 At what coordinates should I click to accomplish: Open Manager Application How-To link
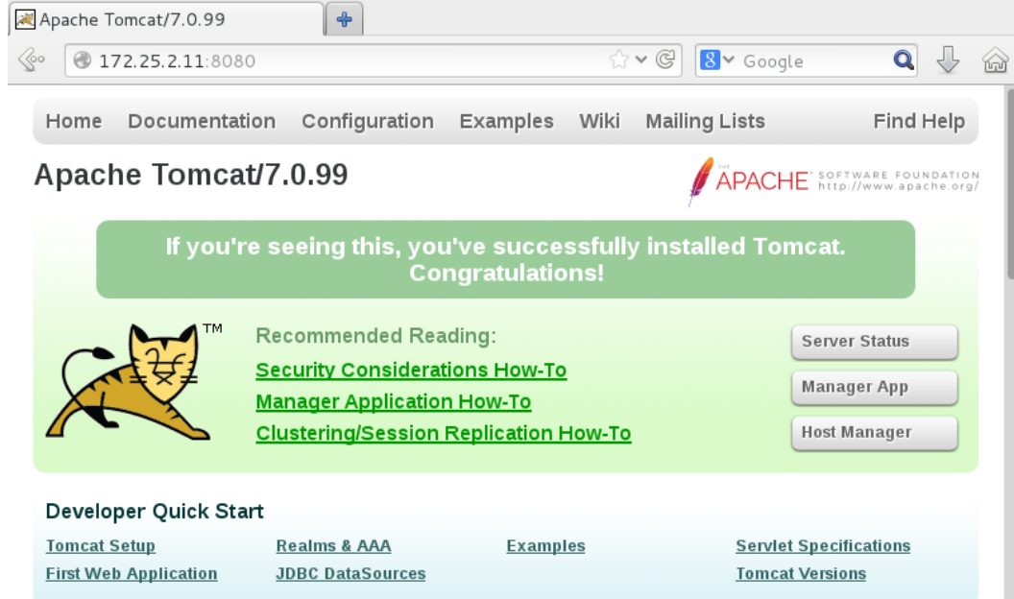pyautogui.click(x=393, y=402)
